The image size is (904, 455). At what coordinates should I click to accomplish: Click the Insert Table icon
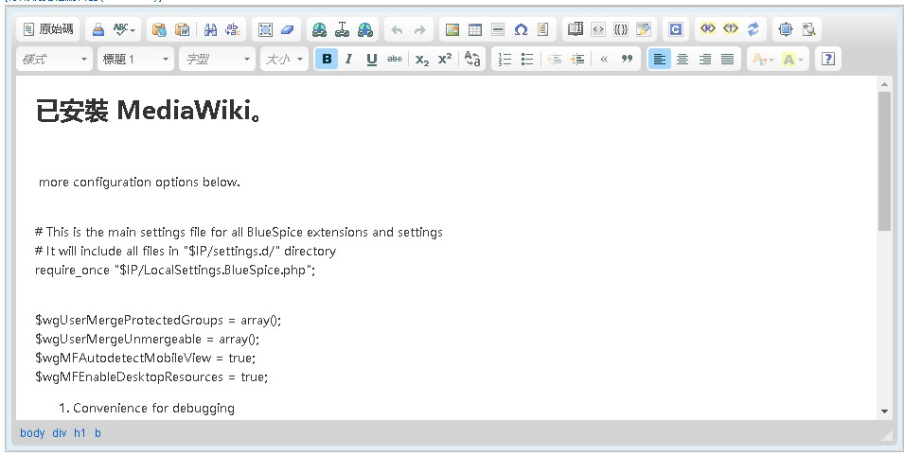point(475,29)
